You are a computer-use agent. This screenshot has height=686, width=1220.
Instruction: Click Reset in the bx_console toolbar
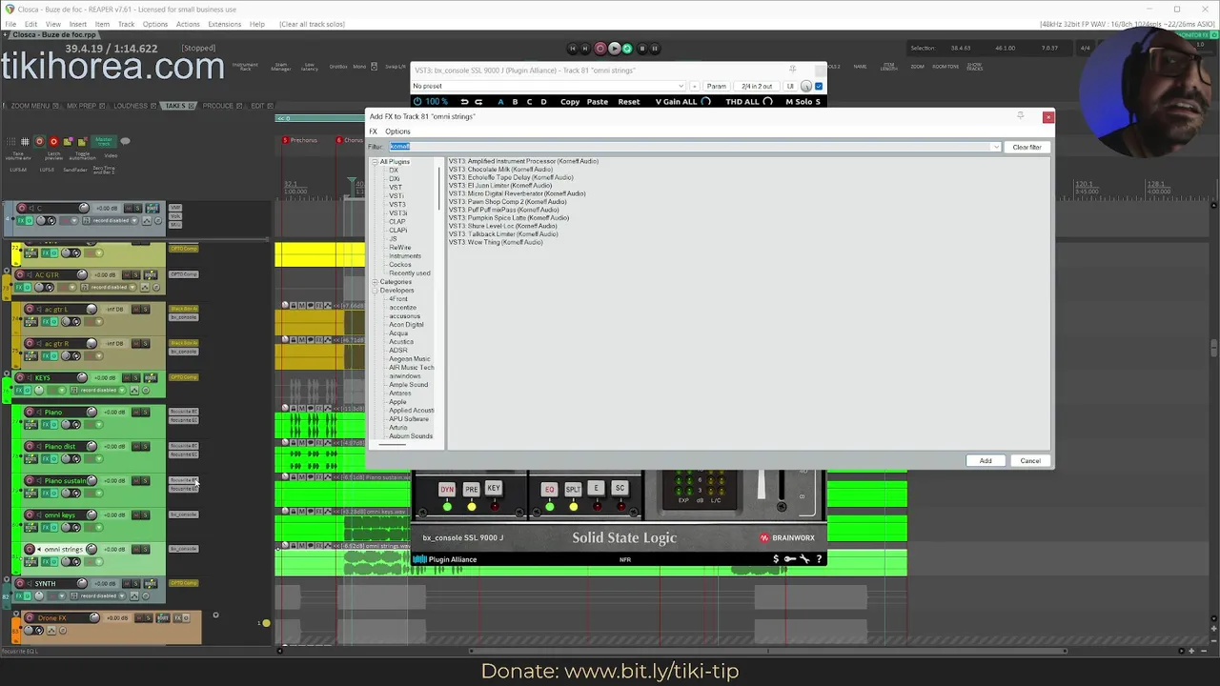tap(629, 101)
